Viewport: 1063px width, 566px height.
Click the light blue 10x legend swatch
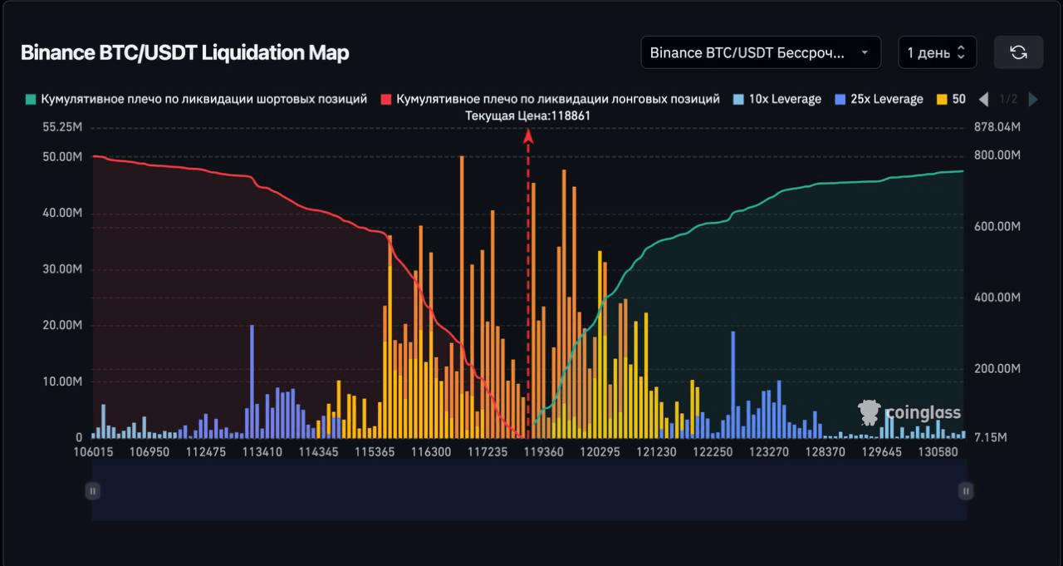(739, 99)
